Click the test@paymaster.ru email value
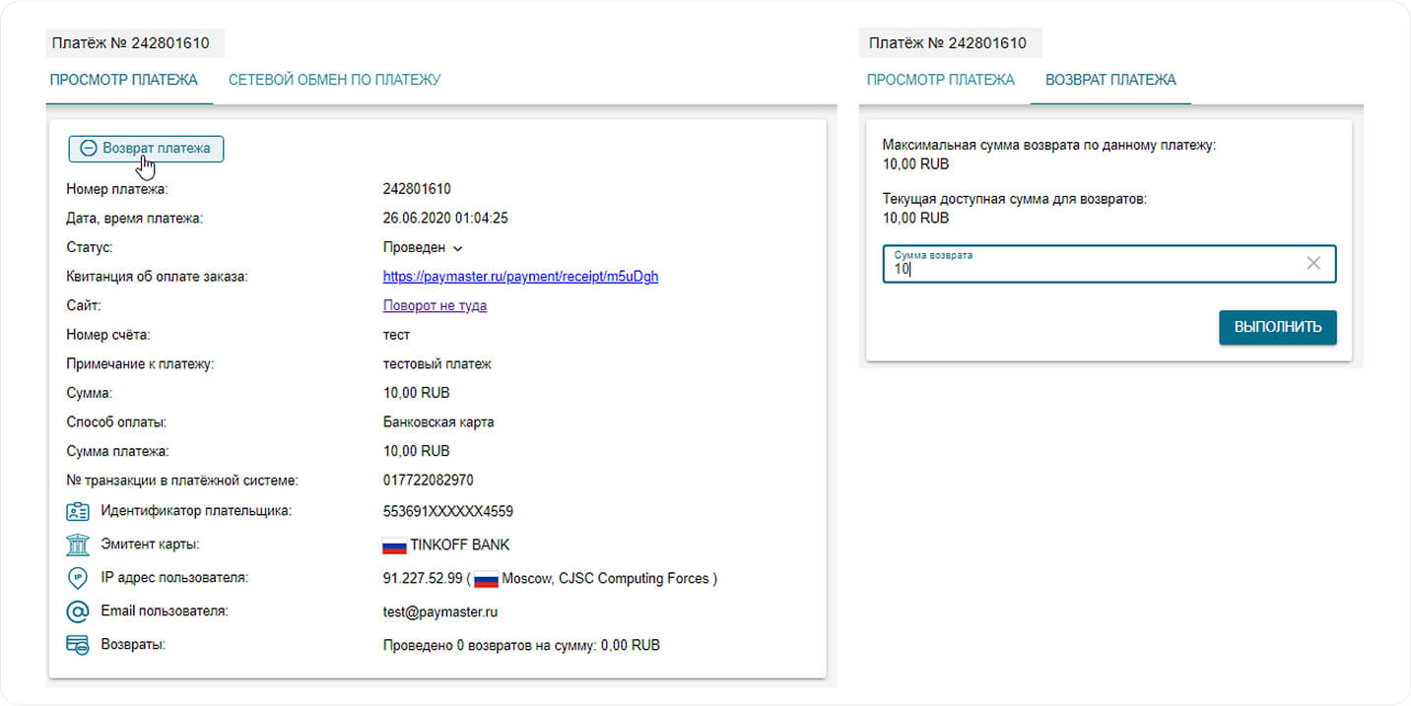Screen dimensions: 1411x706 pyautogui.click(x=439, y=612)
